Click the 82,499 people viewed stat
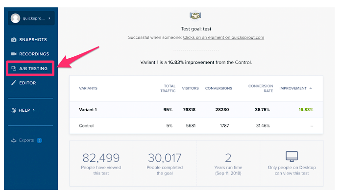The height and width of the screenshot is (195, 342). [101, 158]
